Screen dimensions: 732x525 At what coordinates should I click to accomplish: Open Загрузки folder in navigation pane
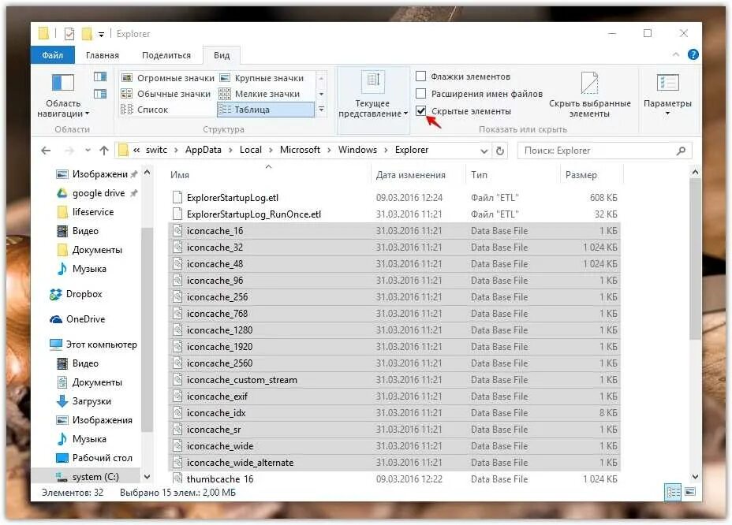[84, 401]
